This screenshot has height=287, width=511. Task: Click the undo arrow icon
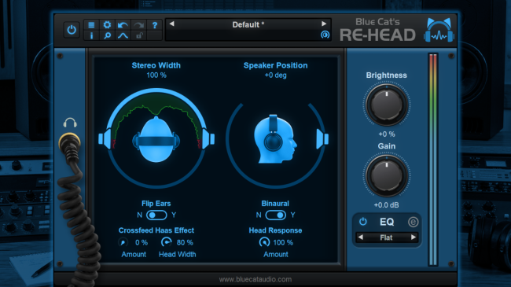[x=123, y=25]
